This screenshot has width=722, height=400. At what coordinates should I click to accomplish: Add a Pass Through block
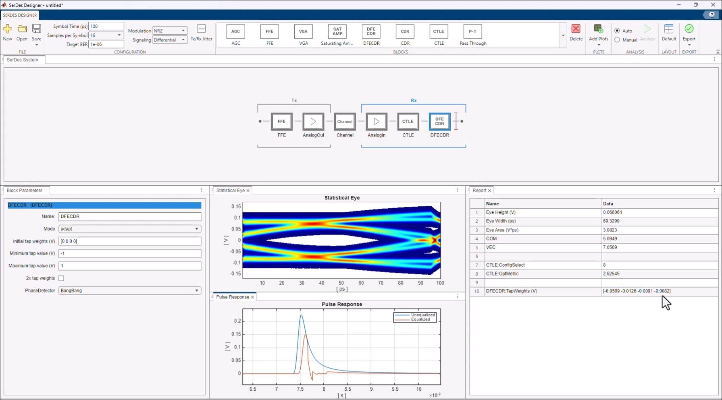point(472,34)
